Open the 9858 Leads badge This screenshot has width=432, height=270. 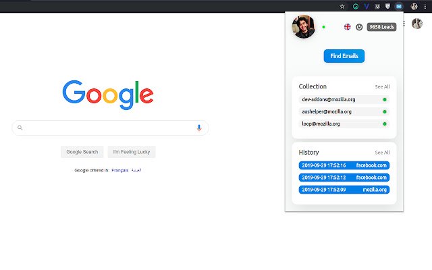[381, 27]
